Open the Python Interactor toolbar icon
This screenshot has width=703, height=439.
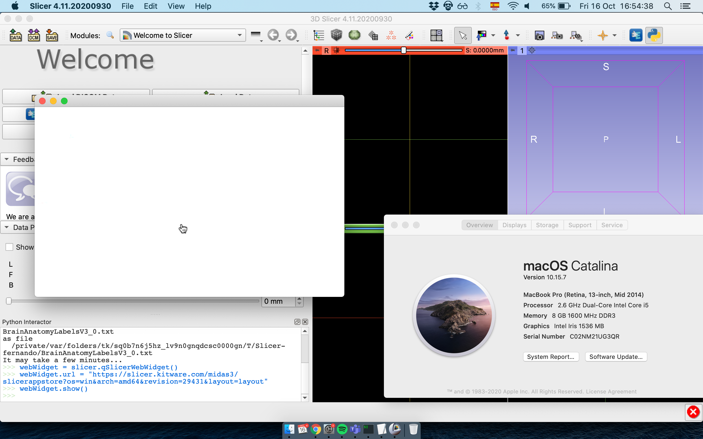click(654, 35)
